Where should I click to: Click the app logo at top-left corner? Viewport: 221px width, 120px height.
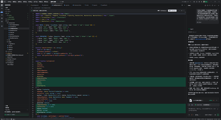pyautogui.click(x=2, y=2)
